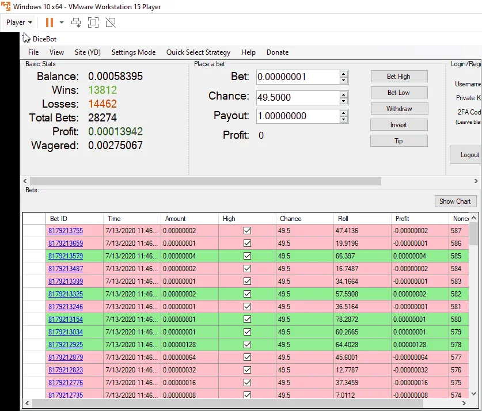482x411 pixels.
Task: Toggle High checkbox for bet 8179212925
Action: 247,345
